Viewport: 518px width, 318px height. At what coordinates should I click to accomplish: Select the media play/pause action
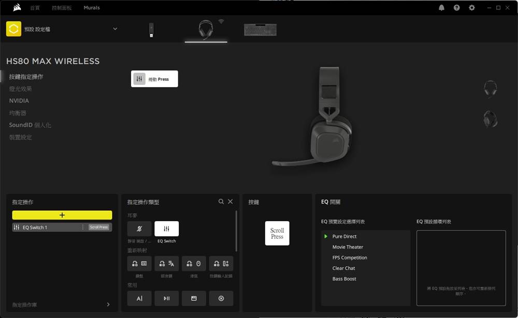[166, 298]
